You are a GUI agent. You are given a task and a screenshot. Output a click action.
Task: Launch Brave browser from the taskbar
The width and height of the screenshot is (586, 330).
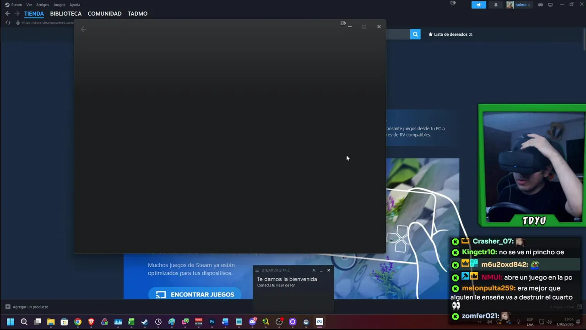coord(91,322)
